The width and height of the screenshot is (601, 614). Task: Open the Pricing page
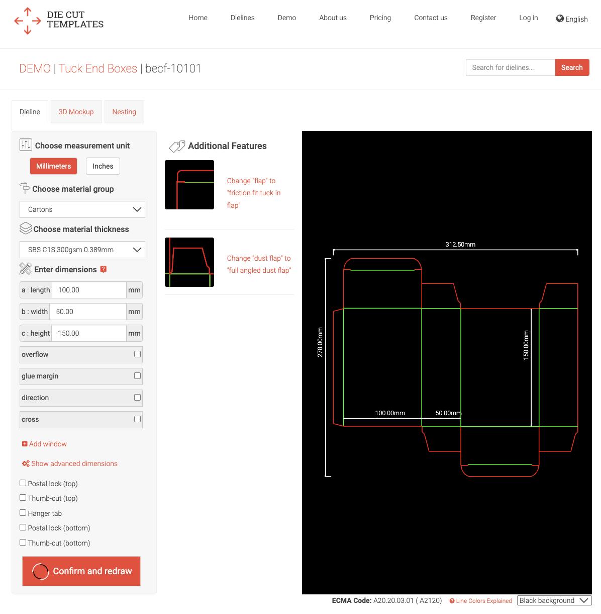coord(380,18)
